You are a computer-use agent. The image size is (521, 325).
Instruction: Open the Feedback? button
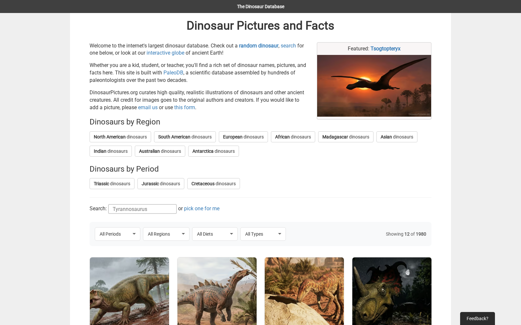point(477,318)
